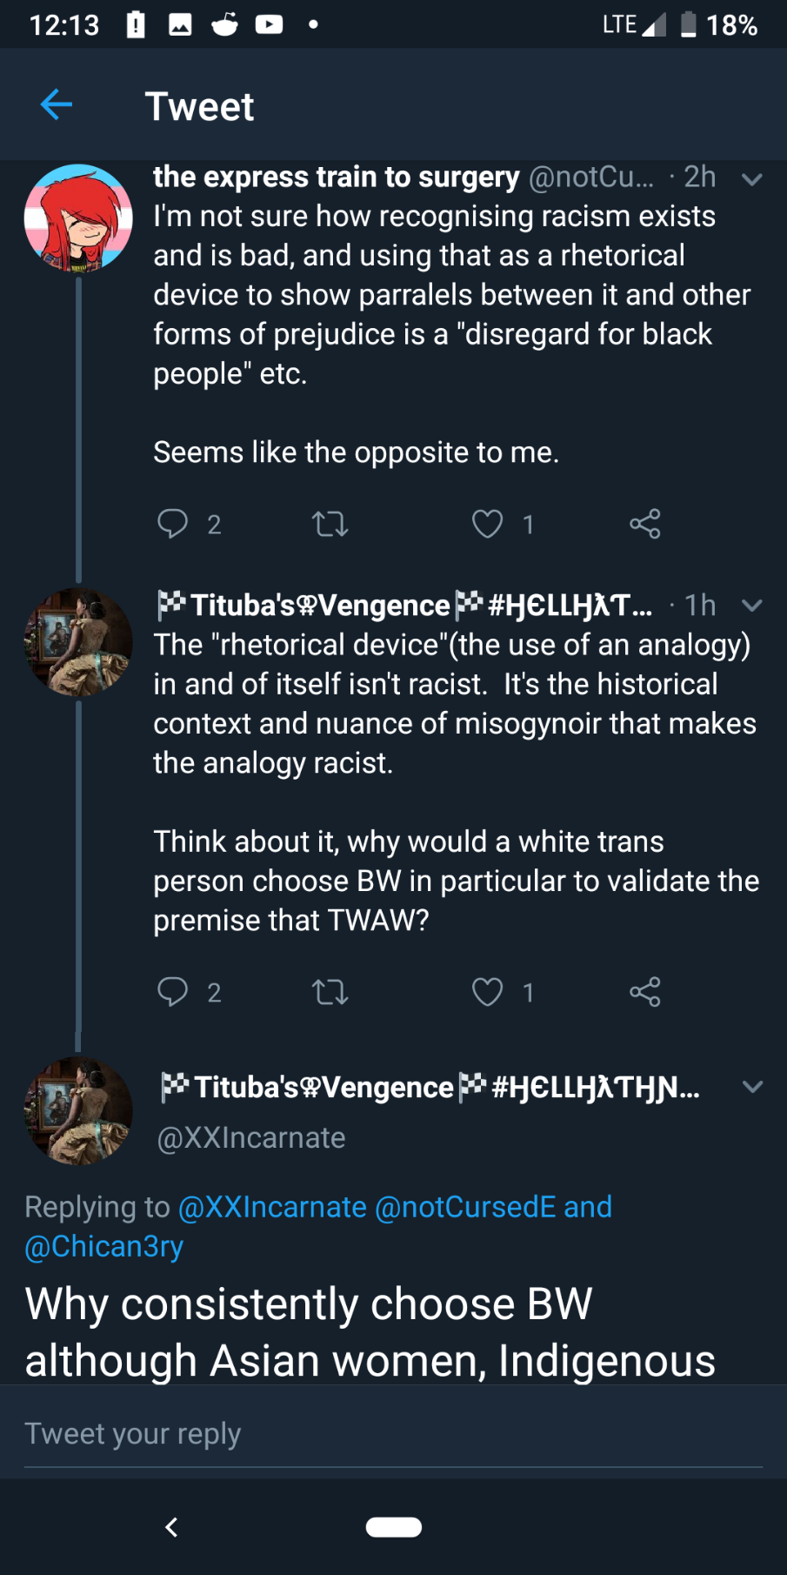The image size is (787, 1575).
Task: Open the @notCursedE mention link
Action: (465, 1207)
